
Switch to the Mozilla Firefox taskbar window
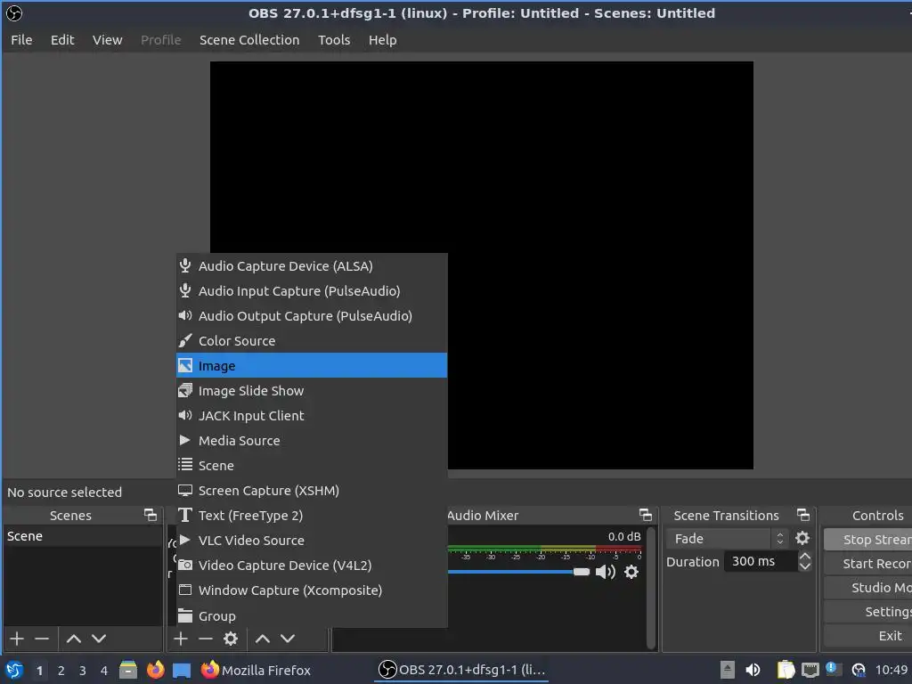256,670
